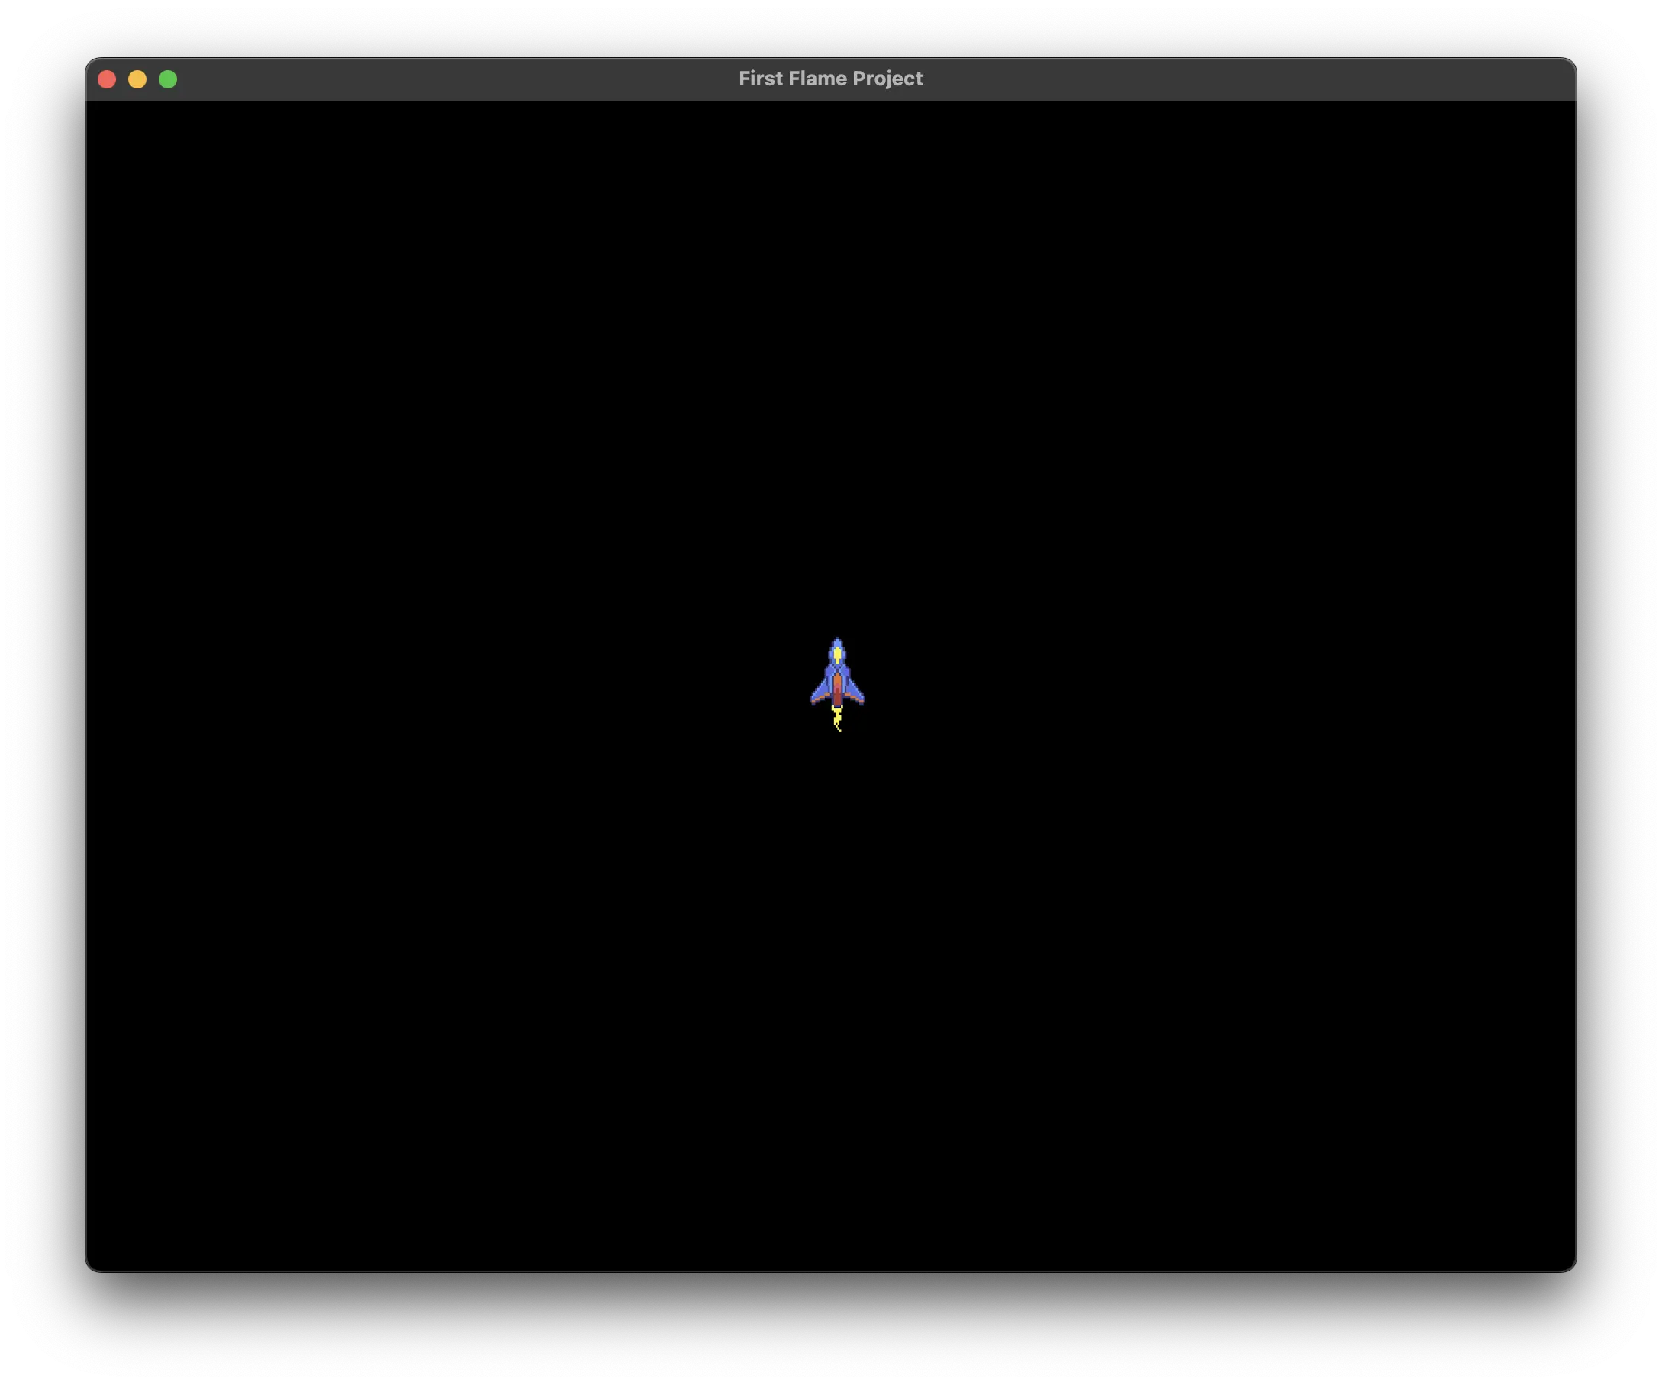Minimize the window with the yellow button
The width and height of the screenshot is (1662, 1385).
[137, 79]
